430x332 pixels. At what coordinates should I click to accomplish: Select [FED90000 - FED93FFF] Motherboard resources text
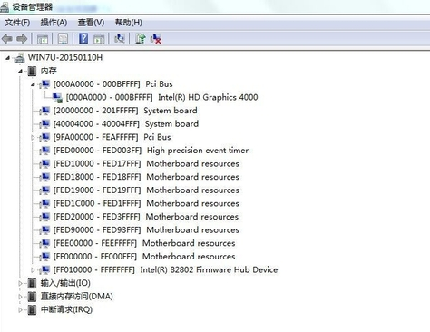pos(146,230)
